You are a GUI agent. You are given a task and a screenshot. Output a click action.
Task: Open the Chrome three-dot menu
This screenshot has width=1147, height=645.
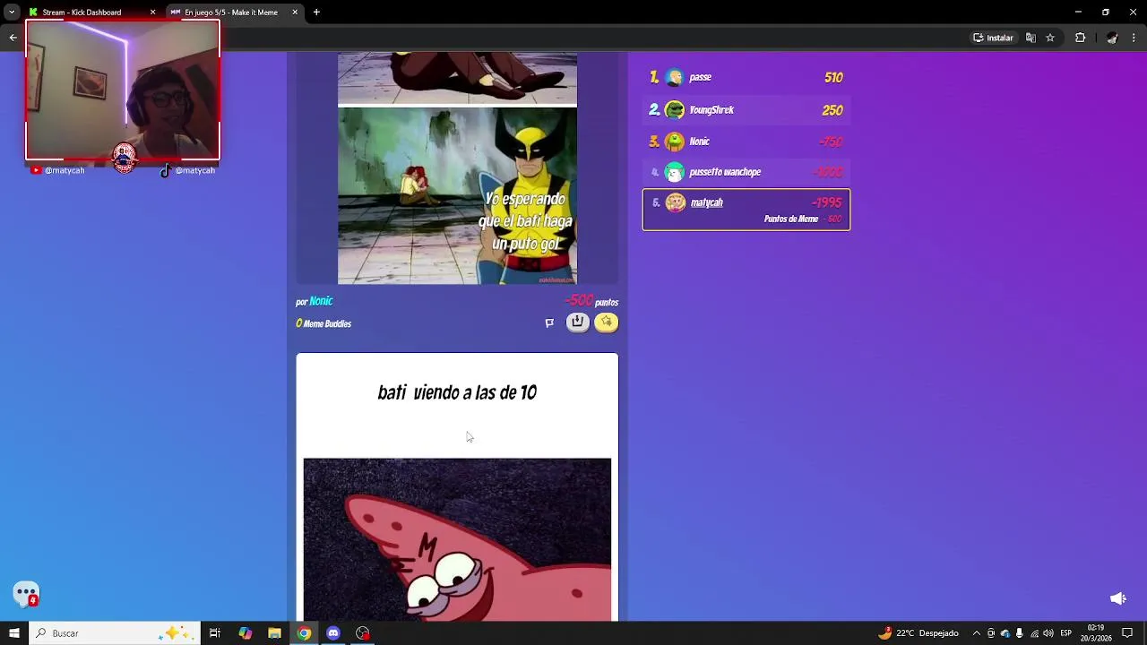1134,38
